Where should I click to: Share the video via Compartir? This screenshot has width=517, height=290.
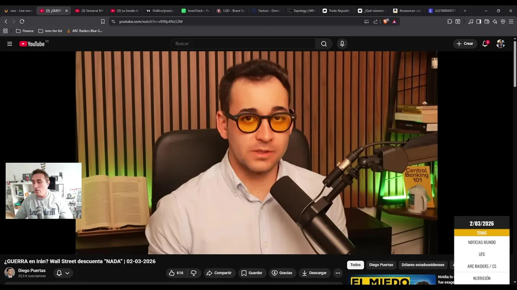219,273
